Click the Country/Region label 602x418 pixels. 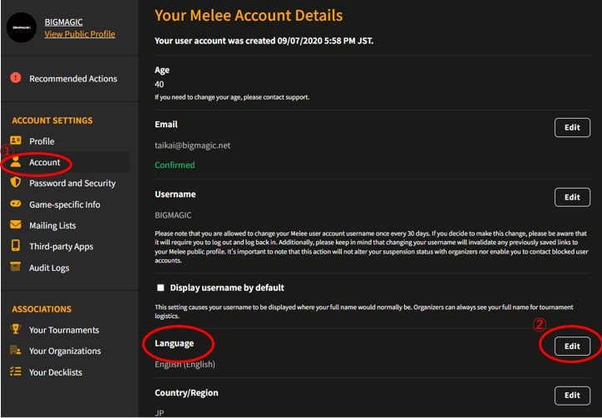[186, 393]
